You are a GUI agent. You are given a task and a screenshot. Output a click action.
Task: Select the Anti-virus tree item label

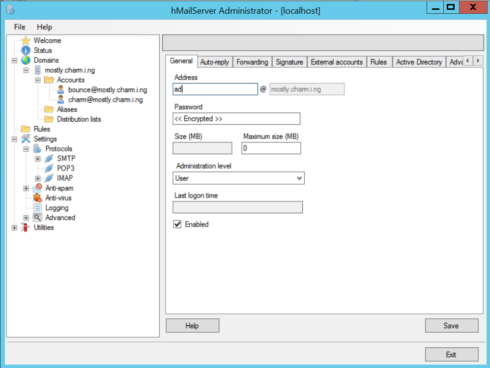click(58, 198)
